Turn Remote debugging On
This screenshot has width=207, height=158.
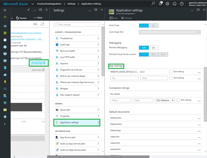point(153,48)
